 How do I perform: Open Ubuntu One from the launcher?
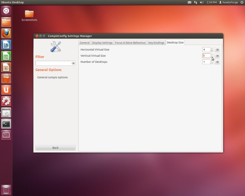(x=6, y=90)
